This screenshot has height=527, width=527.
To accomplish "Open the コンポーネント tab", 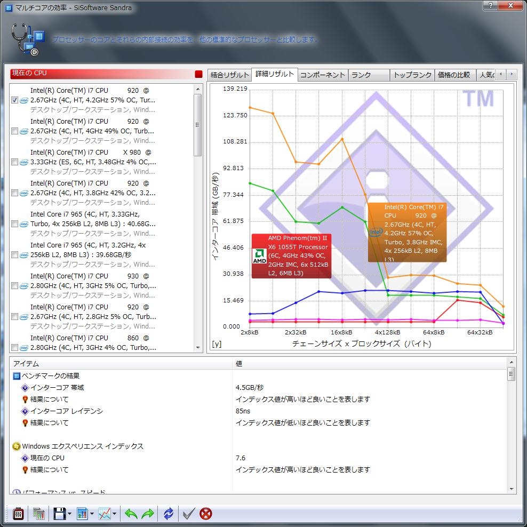I will coord(323,75).
